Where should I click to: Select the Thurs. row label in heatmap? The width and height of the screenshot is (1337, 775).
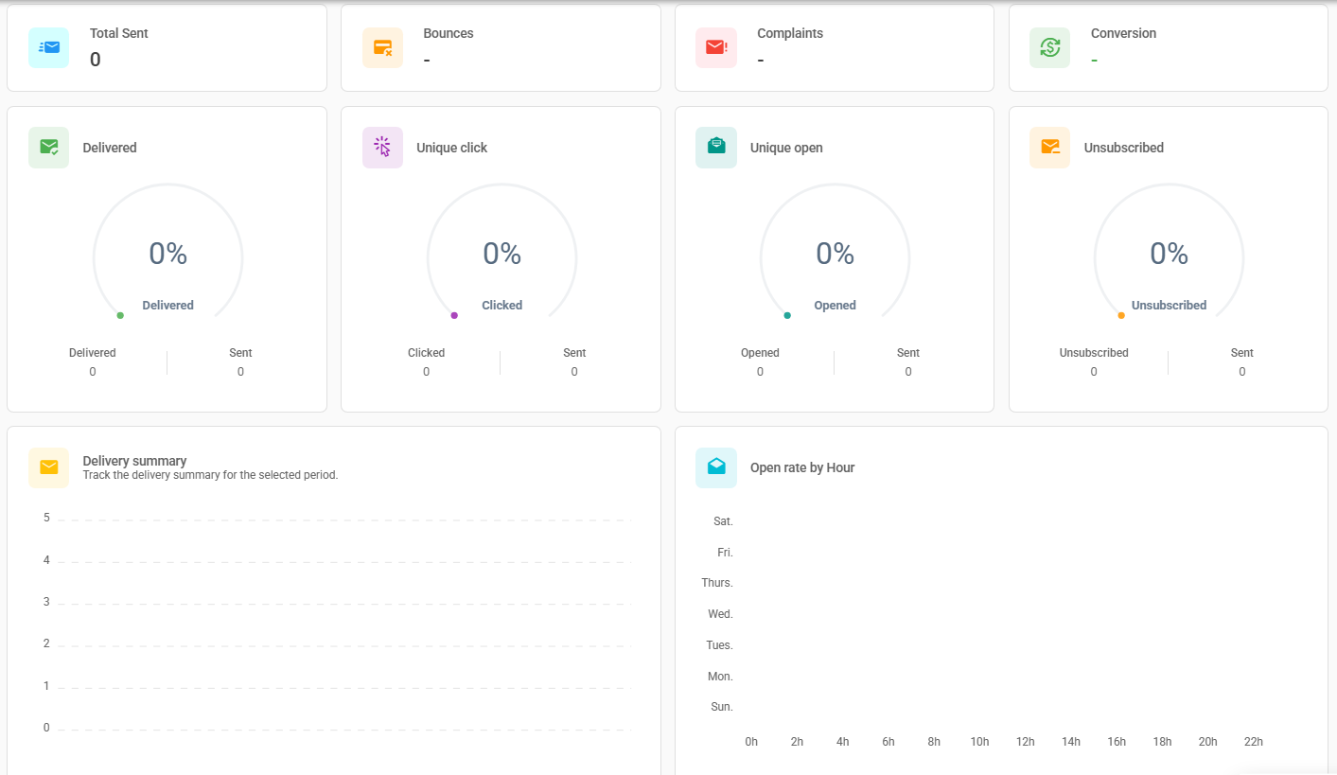[x=717, y=583]
